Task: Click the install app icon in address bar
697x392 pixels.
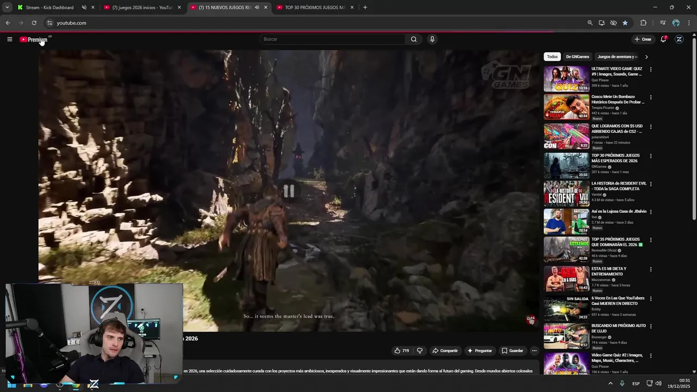Action: tap(602, 23)
